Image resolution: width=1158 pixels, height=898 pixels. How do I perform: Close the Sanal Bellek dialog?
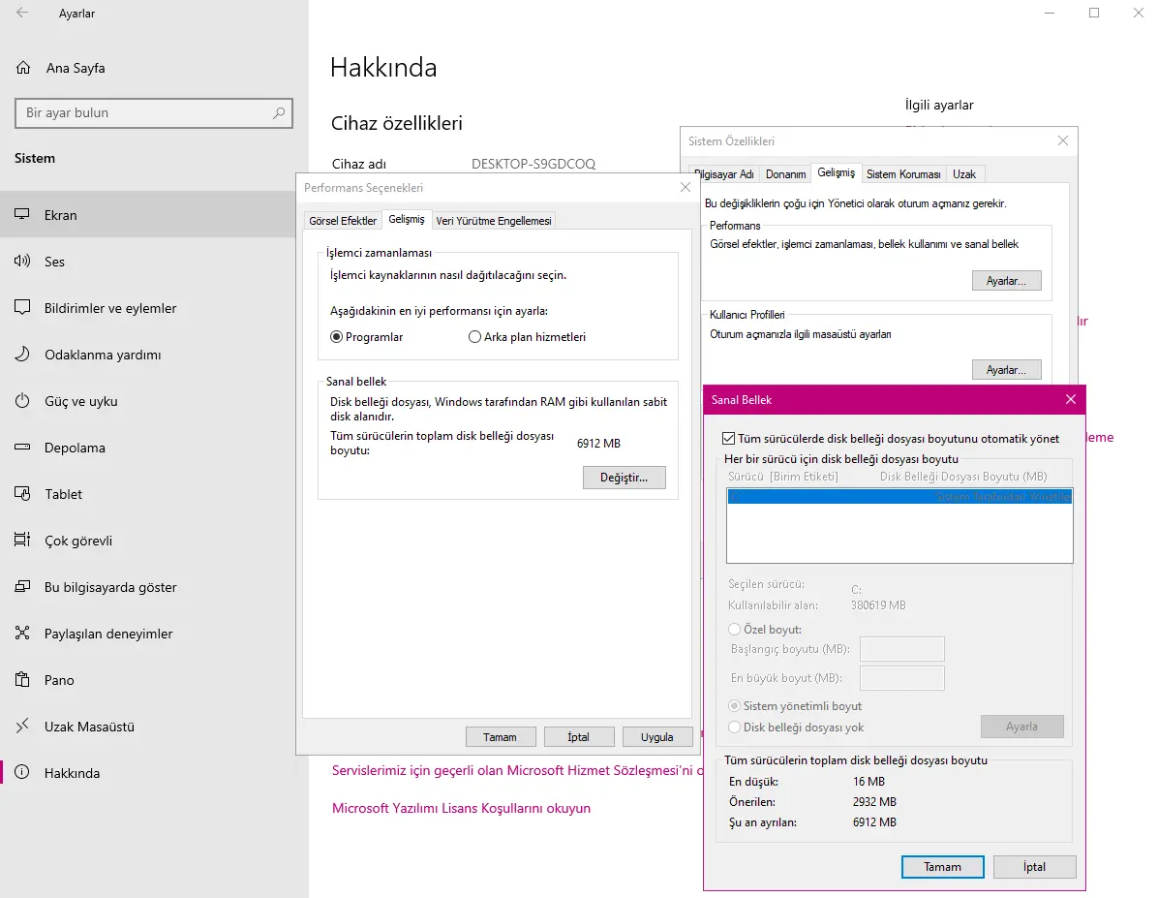pos(1071,399)
